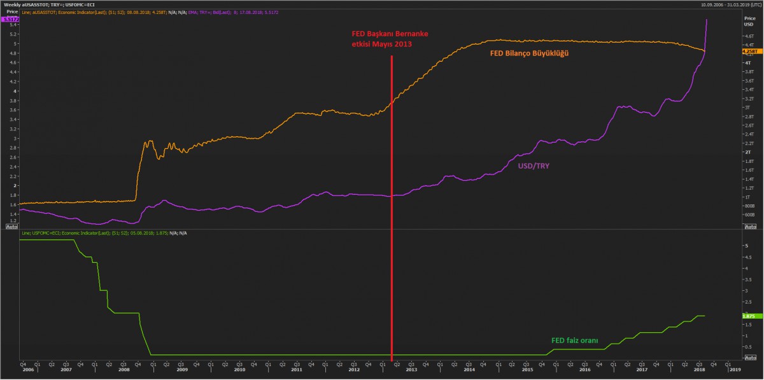The height and width of the screenshot is (380, 764).
Task: Click the green USFOMC=ECI legend in the lower panel
Action: 94,233
